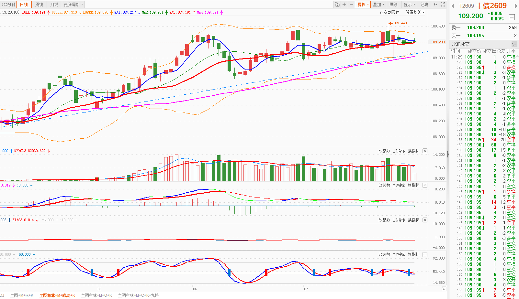Go to previous contract with left arrow
Screen dimensions: 519x299
(453, 6)
